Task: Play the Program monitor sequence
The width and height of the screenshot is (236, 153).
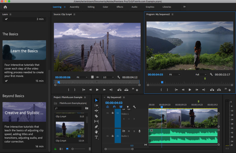Action: point(190,90)
